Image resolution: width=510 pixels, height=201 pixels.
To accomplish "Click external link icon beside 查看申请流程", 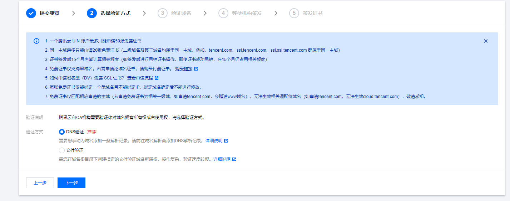I will (157, 78).
